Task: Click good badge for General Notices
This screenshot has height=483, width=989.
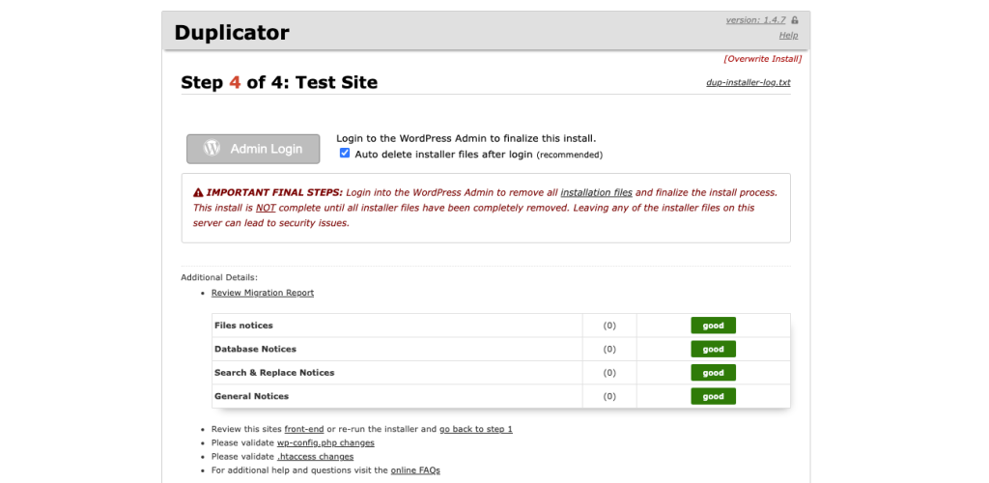Action: coord(714,396)
